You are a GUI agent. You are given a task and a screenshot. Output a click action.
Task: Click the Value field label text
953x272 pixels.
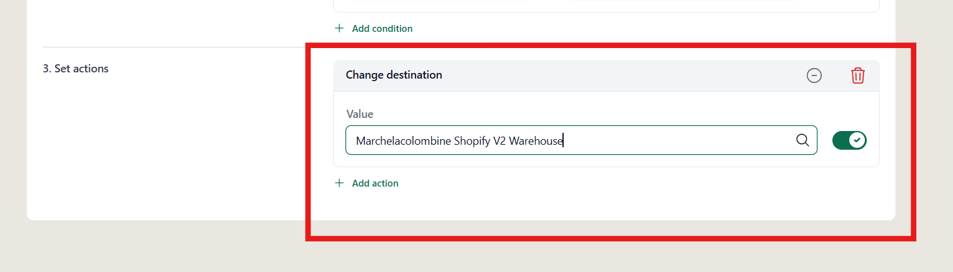click(360, 114)
